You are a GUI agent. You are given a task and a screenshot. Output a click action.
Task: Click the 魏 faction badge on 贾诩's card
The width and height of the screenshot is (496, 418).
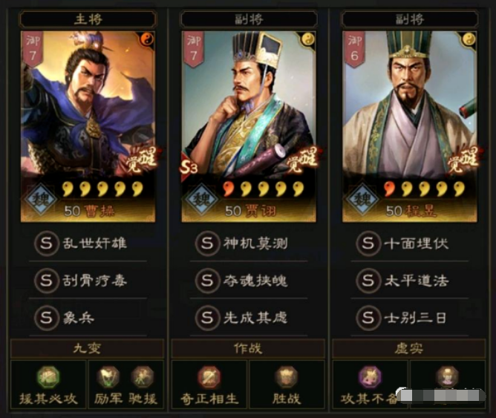(201, 200)
